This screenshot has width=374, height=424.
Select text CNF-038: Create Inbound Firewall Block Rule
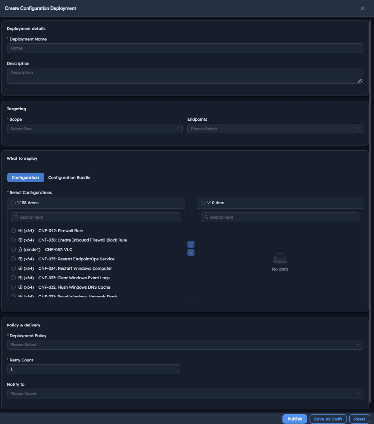(x=82, y=240)
